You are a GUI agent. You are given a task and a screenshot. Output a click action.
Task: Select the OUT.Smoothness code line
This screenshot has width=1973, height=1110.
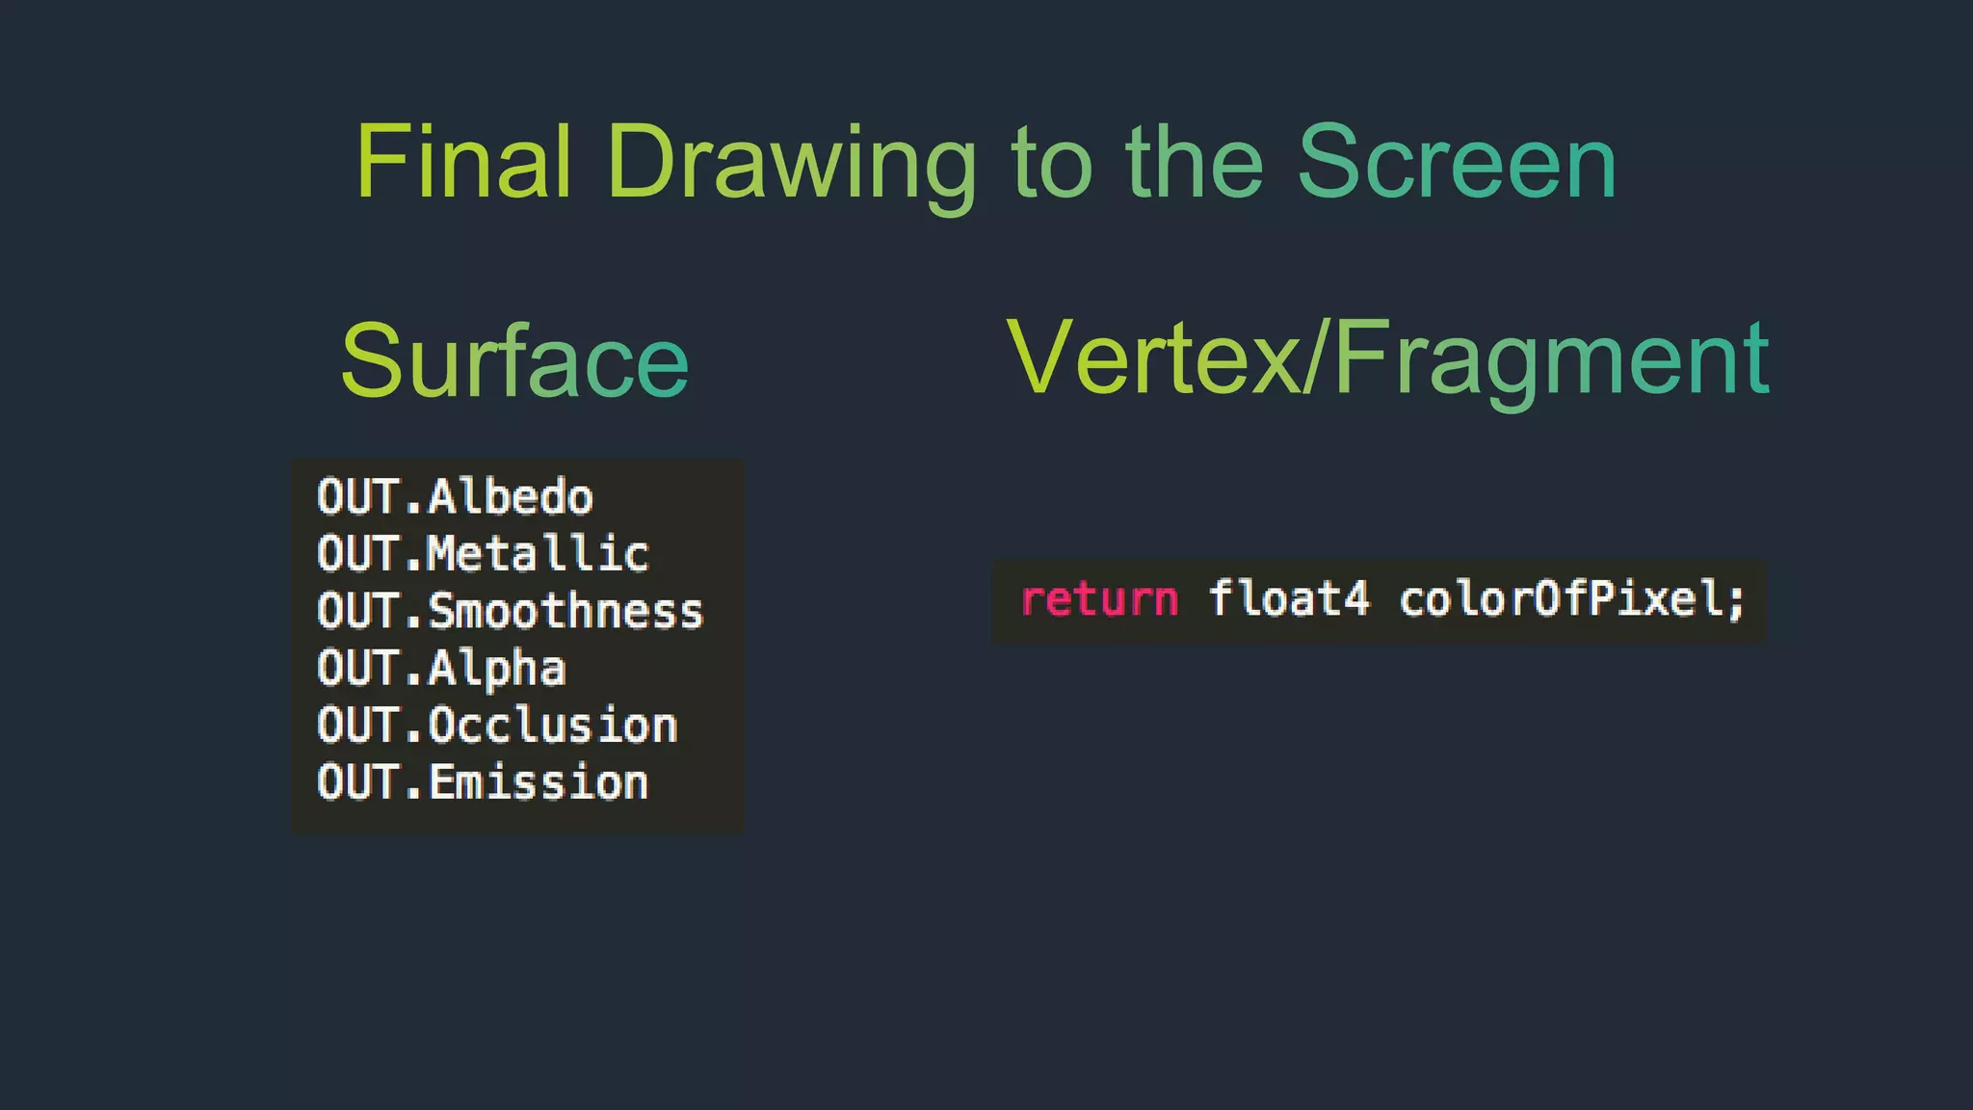(x=510, y=611)
